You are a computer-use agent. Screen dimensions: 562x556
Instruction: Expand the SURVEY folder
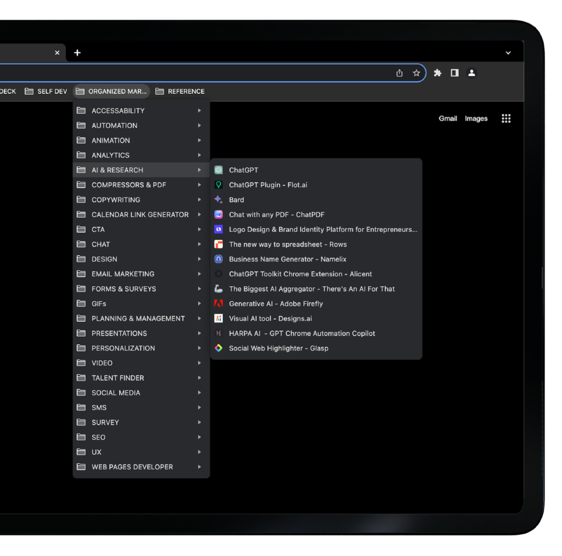coord(141,423)
